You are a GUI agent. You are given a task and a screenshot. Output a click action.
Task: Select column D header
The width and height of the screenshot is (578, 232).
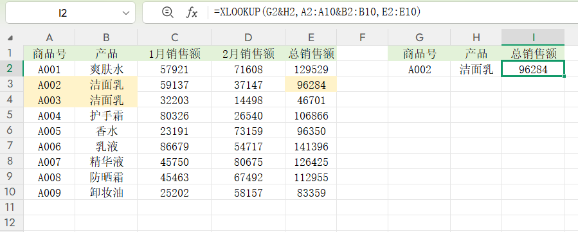pos(248,37)
